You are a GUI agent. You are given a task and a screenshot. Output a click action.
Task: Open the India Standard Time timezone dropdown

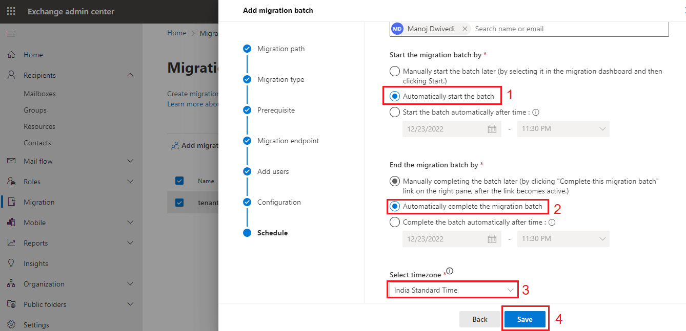tap(452, 290)
